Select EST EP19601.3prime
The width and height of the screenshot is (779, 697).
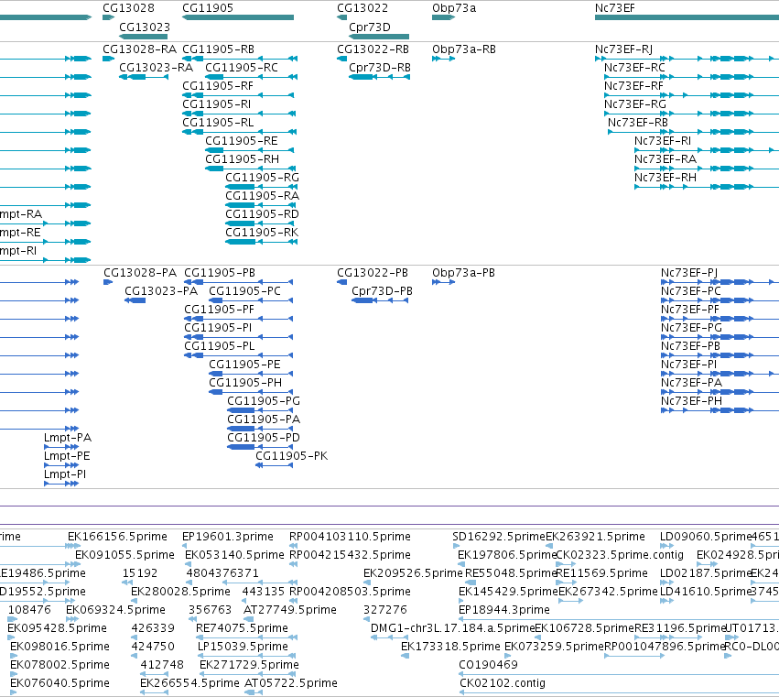coord(228,537)
